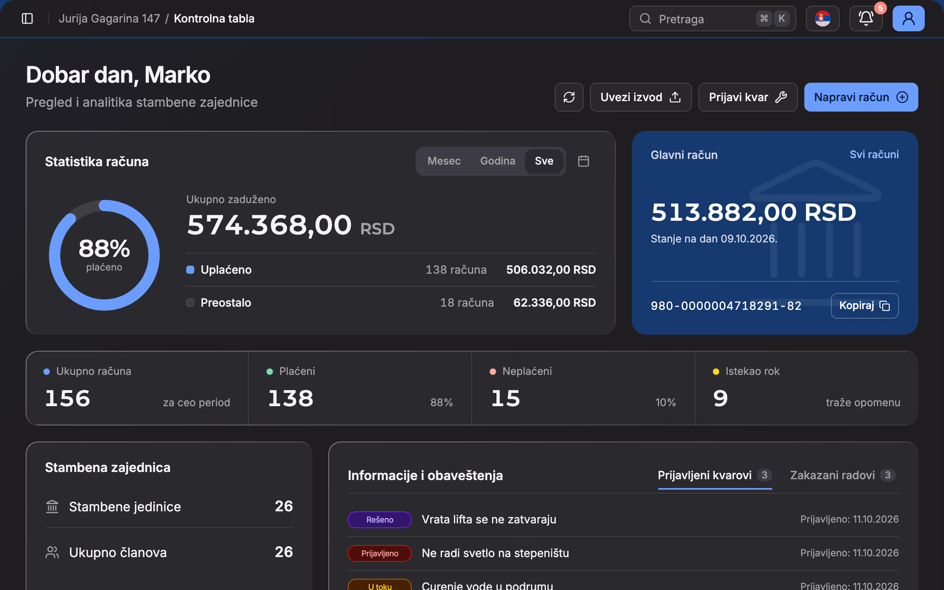This screenshot has height=590, width=944.
Task: Select the Mesec period option
Action: (444, 161)
